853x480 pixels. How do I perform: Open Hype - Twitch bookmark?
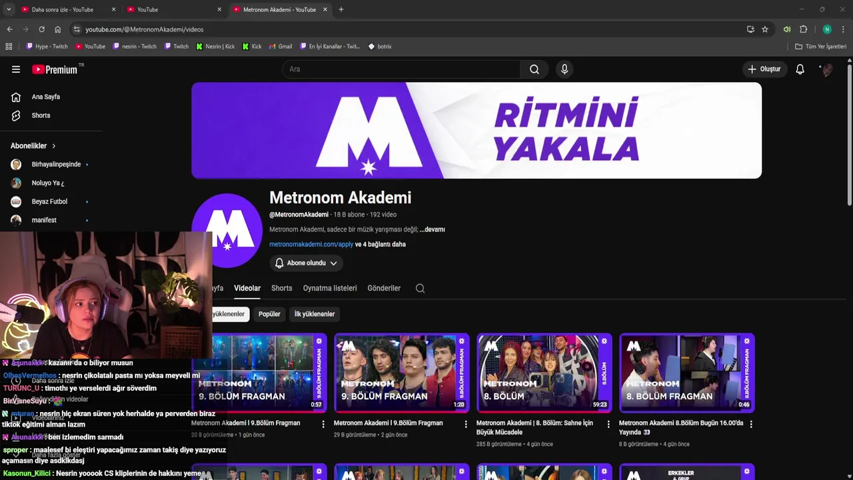pyautogui.click(x=47, y=47)
